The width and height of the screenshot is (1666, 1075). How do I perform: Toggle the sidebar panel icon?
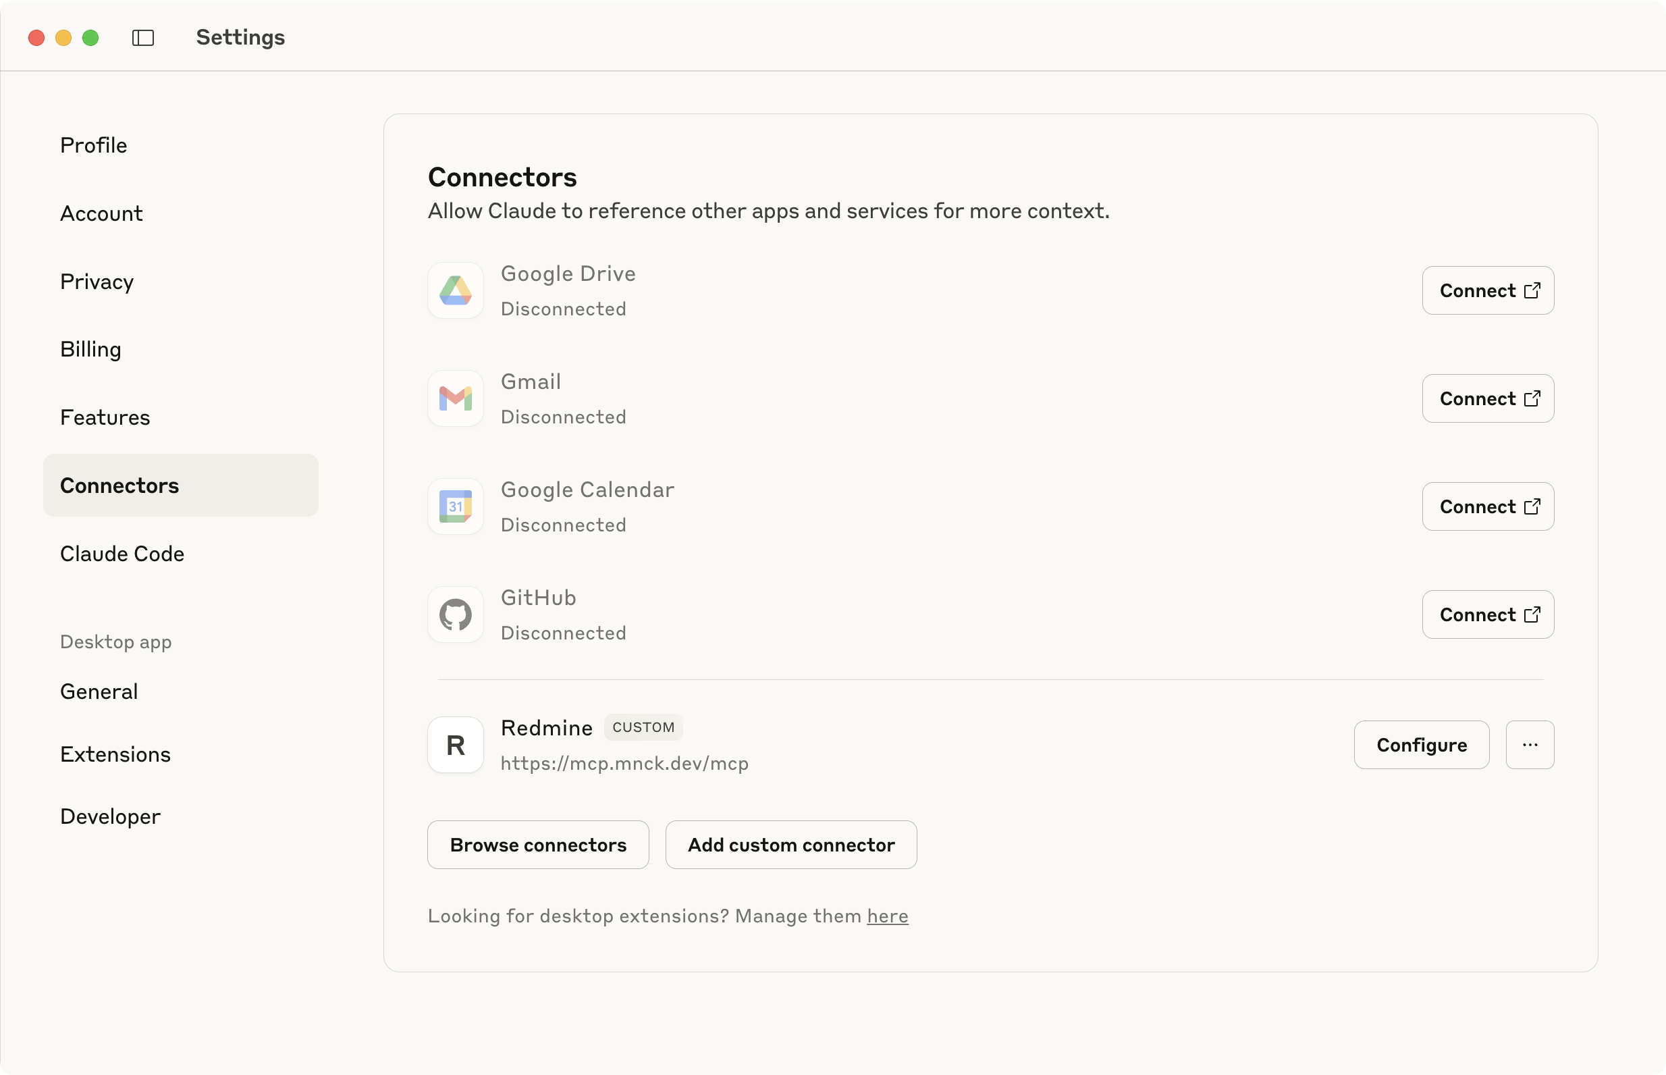click(x=143, y=38)
